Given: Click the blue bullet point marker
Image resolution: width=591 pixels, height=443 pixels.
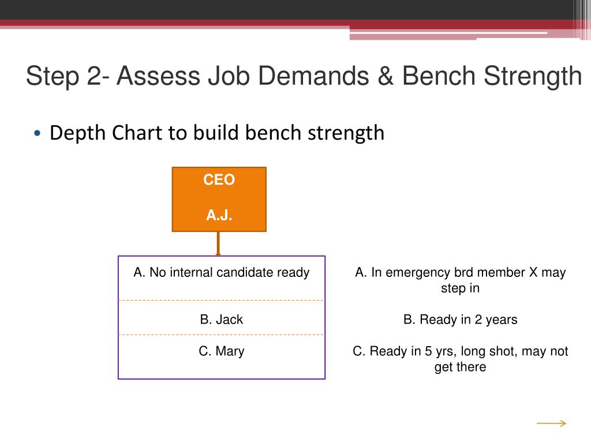Looking at the screenshot, I should 36,133.
